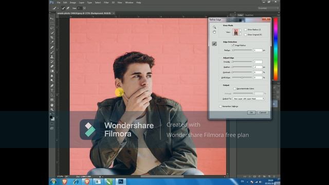Viewport: 329px width, 185px height.
Task: Open the Output To dropdown
Action: 249,99
